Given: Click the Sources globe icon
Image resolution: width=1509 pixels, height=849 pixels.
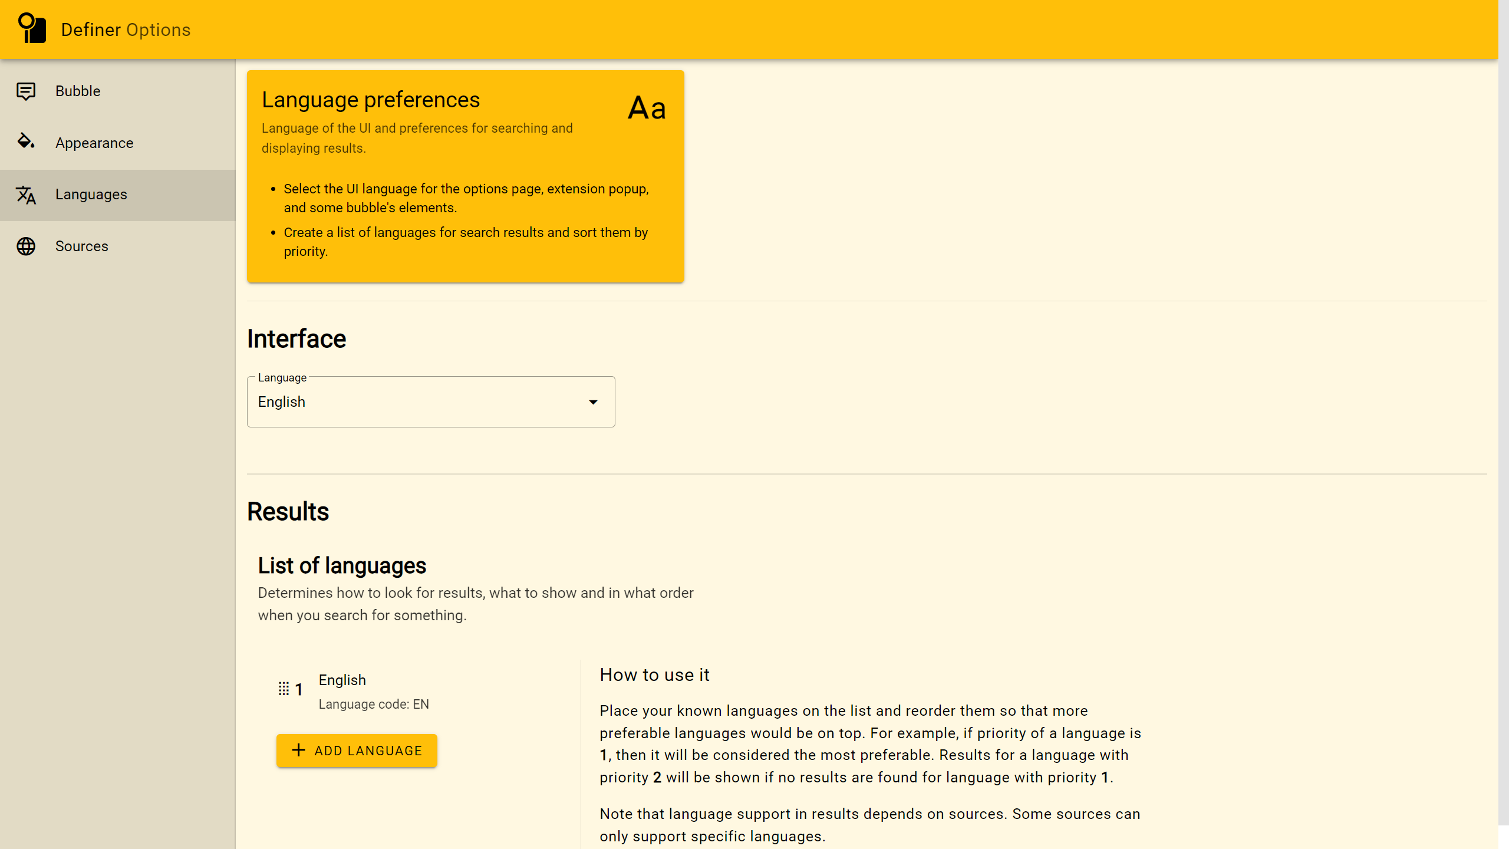Looking at the screenshot, I should coord(26,246).
